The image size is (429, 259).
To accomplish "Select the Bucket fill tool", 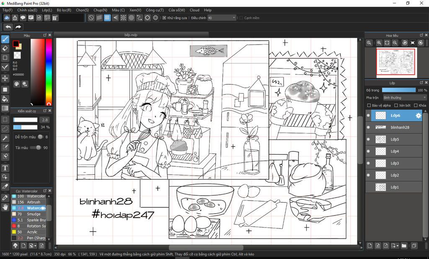I will coord(5,99).
